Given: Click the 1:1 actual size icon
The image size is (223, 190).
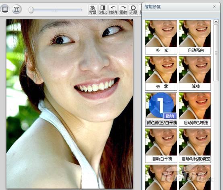Looking at the screenshot, I should click(17, 9).
